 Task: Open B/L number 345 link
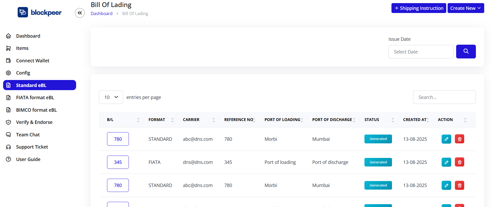118,162
